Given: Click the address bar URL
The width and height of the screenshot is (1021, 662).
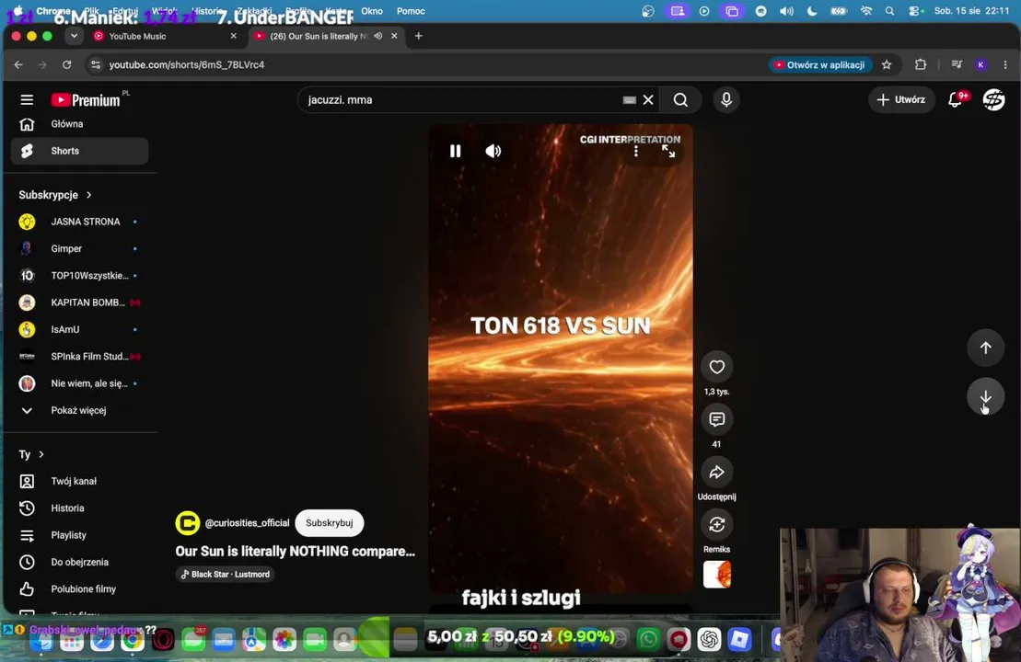Looking at the screenshot, I should 187,65.
